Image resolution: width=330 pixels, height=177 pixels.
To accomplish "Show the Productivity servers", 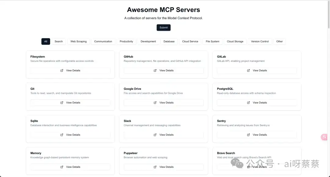I will tap(126, 41).
